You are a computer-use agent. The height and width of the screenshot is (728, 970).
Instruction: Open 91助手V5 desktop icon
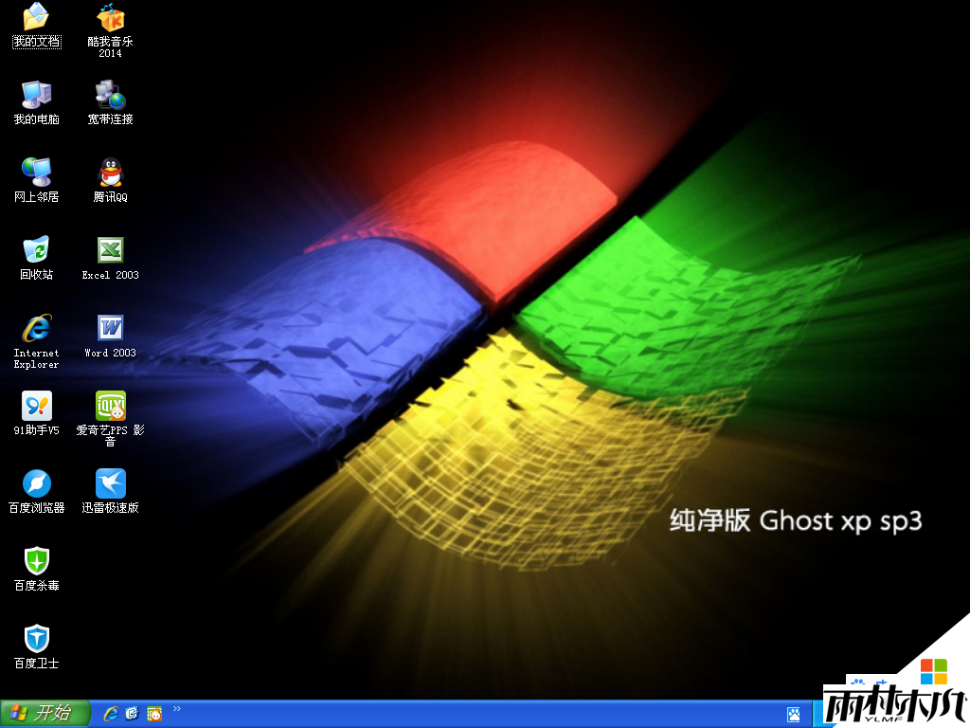(x=36, y=406)
